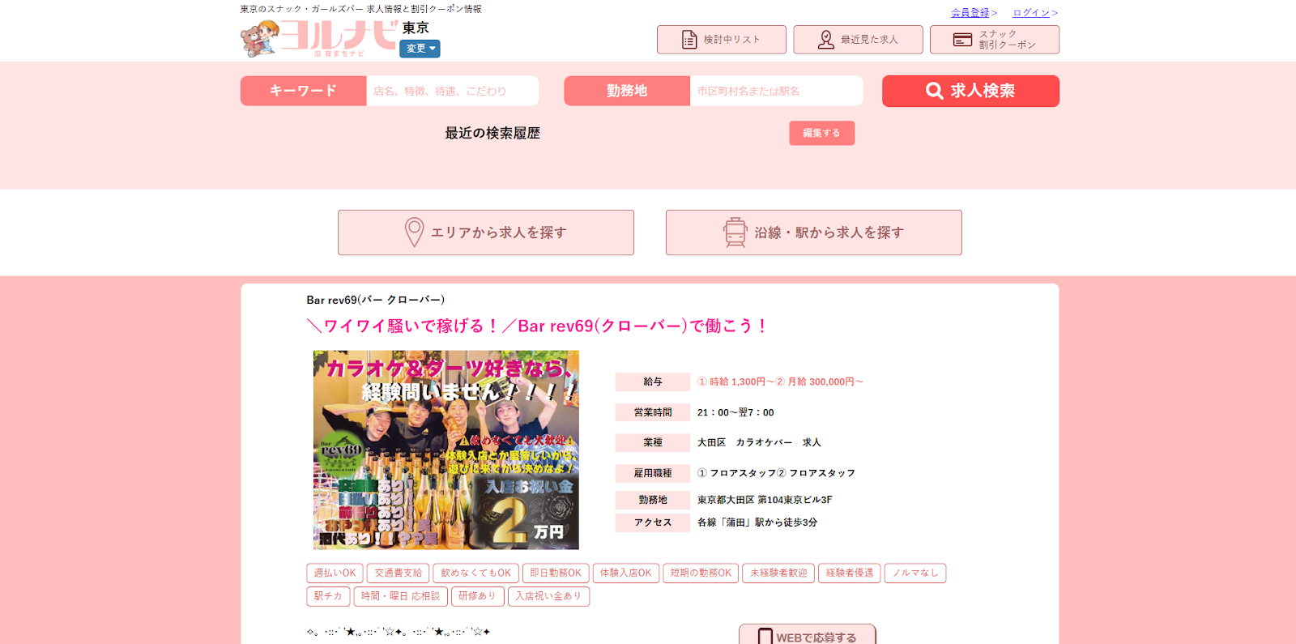
Task: Click the 短期の勤務OK tag
Action: 701,573
